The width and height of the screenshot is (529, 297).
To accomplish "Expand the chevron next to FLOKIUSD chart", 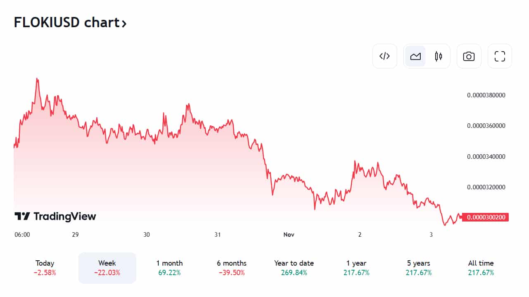I will [124, 24].
